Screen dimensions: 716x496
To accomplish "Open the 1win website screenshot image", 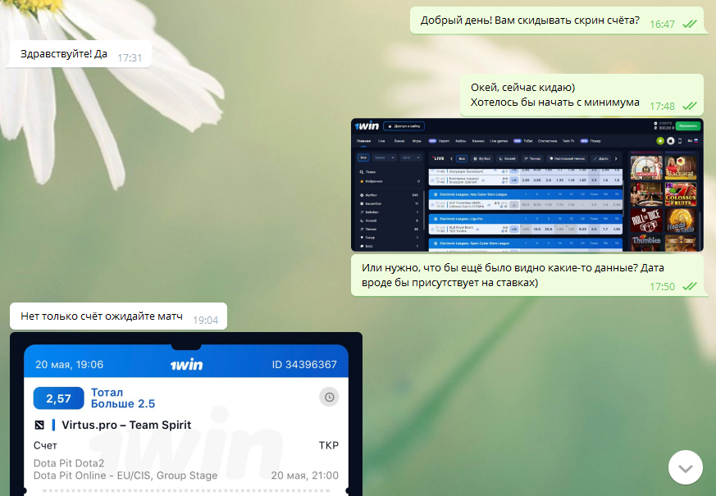I will [527, 184].
